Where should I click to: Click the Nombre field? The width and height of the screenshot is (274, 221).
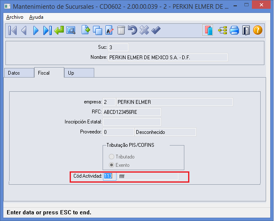pos(168,57)
